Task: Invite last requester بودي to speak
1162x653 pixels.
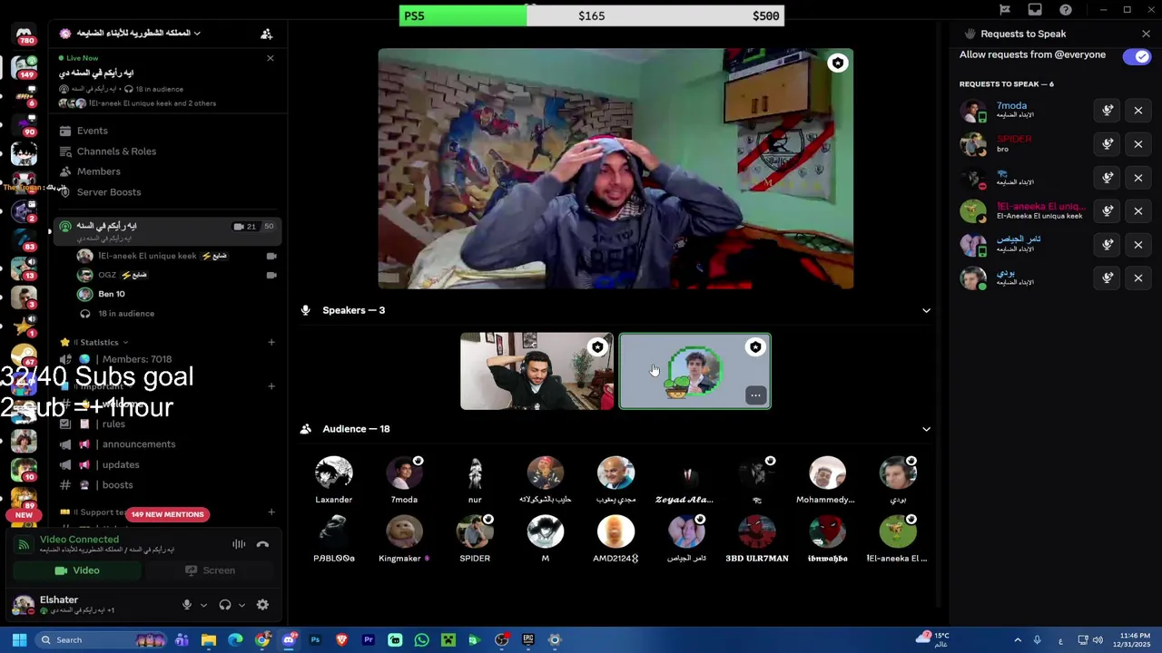Action: [x=1108, y=278]
